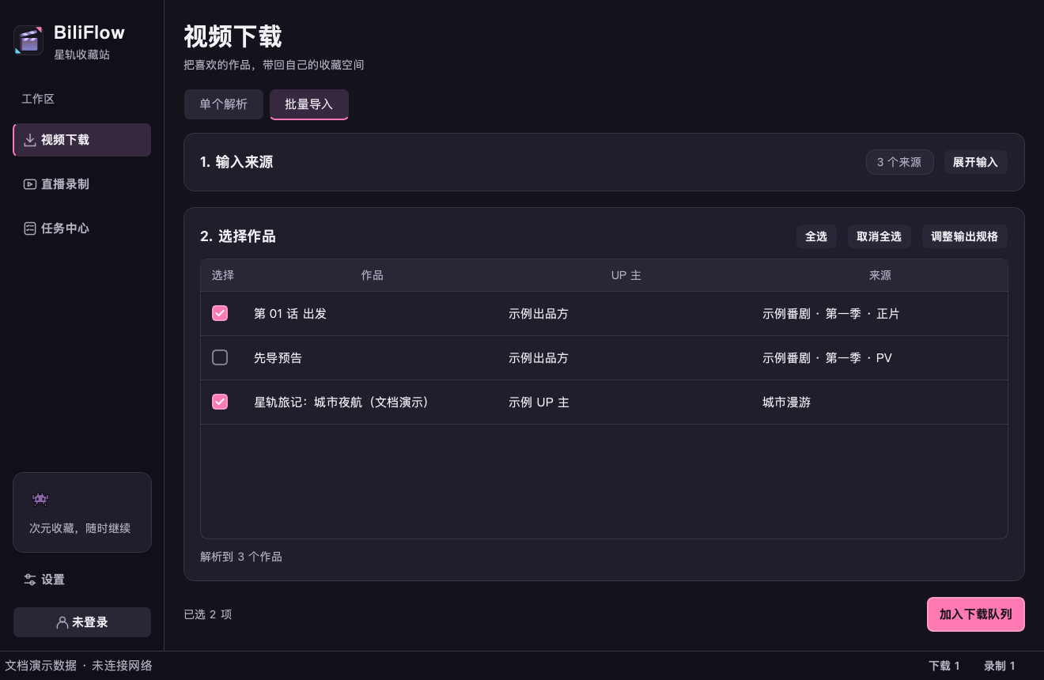Go to 直播录制 in the sidebar

82,184
